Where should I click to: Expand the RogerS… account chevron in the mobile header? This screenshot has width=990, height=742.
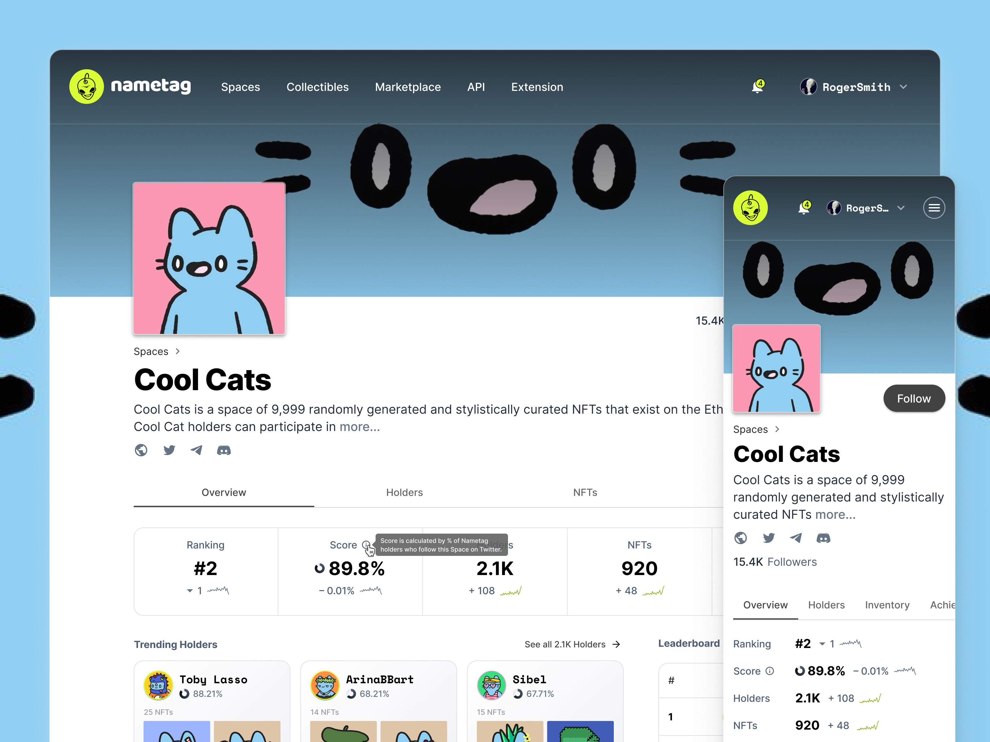[x=901, y=208]
